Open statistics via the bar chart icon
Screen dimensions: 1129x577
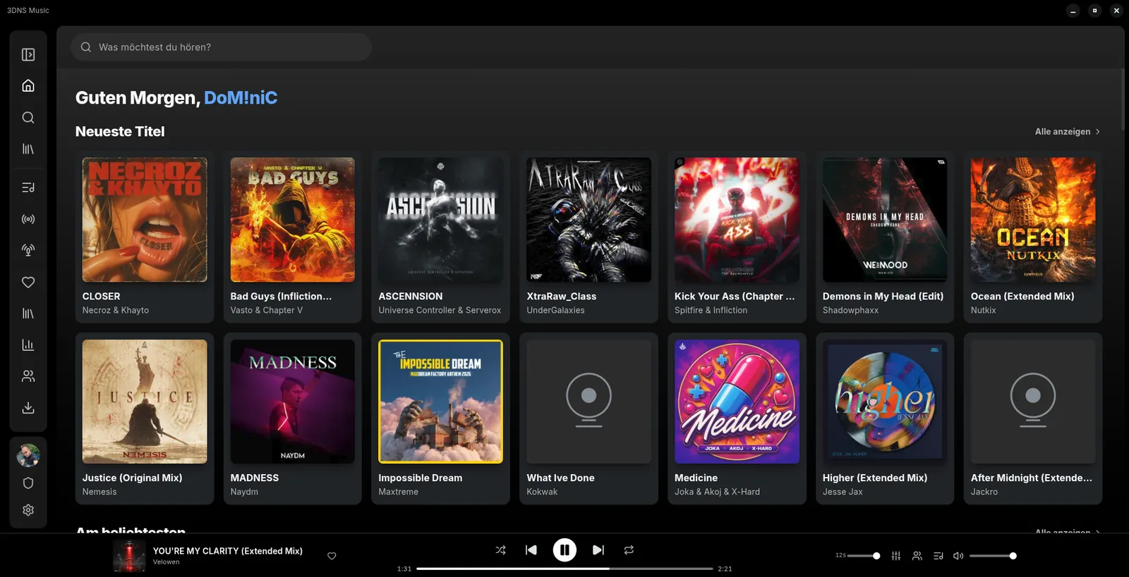[x=28, y=345]
